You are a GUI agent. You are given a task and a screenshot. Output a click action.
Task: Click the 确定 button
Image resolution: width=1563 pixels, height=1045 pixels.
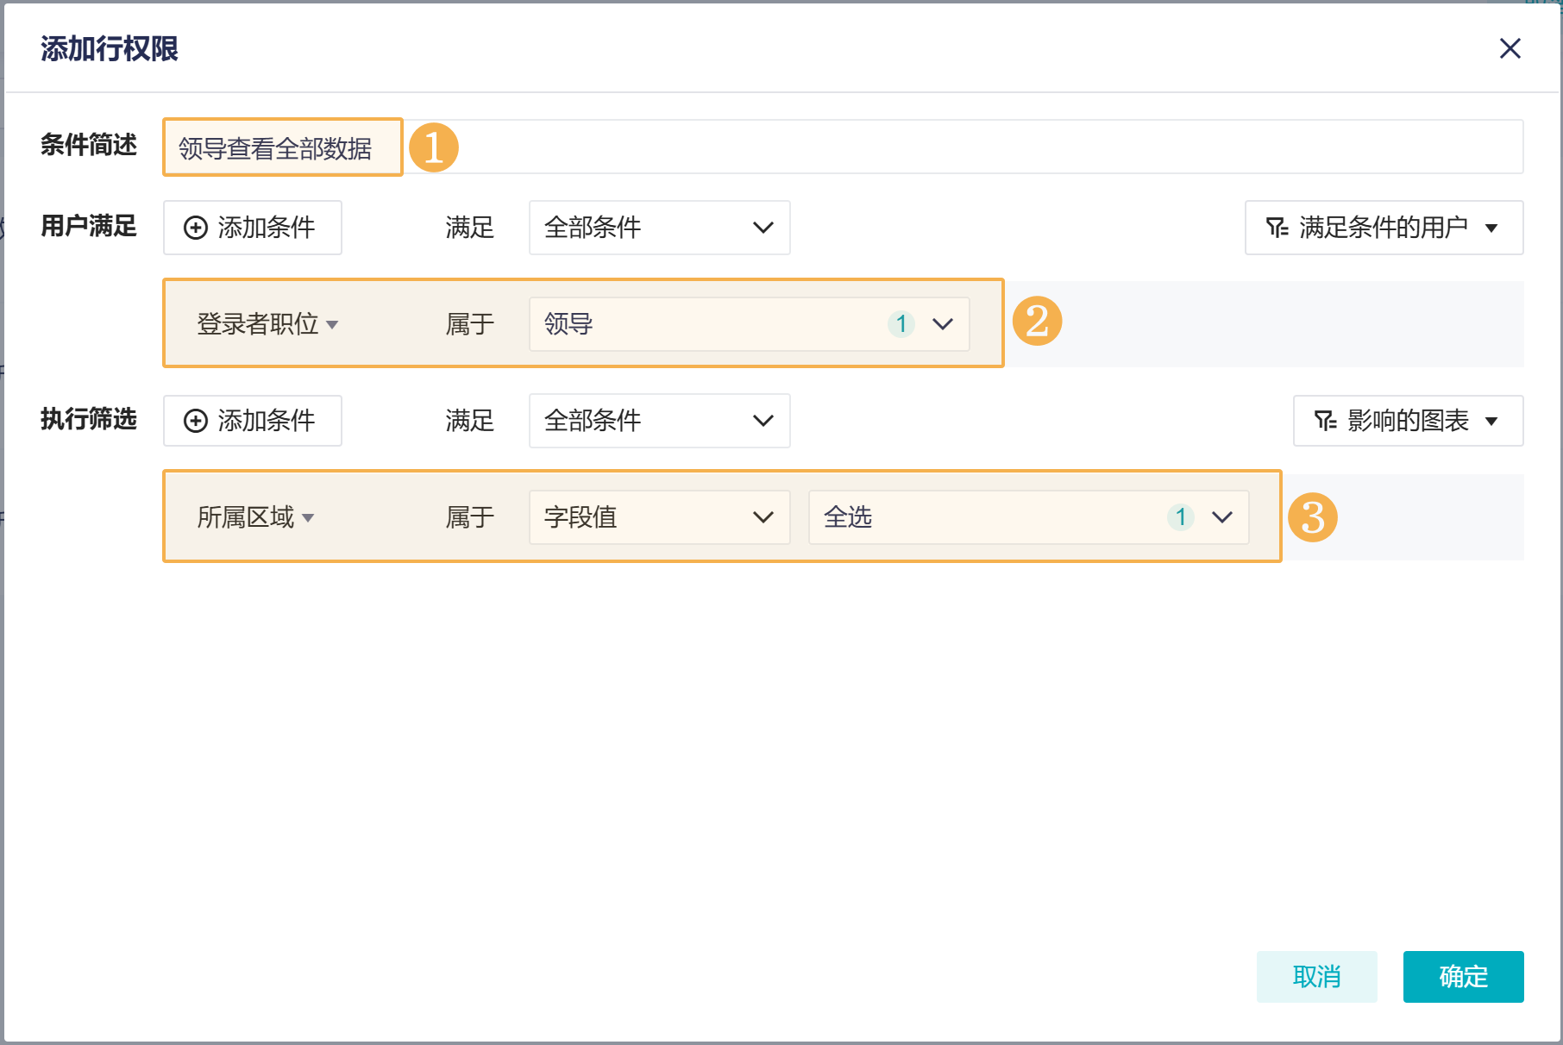pos(1463,977)
